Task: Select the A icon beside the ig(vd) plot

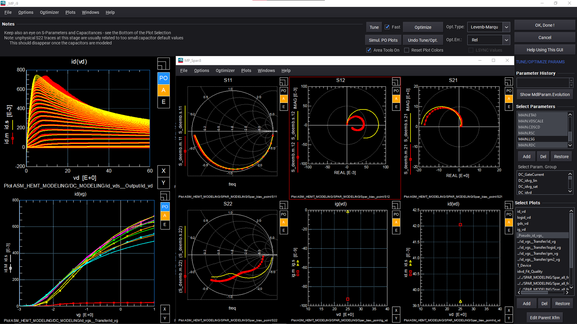Action: (x=396, y=222)
